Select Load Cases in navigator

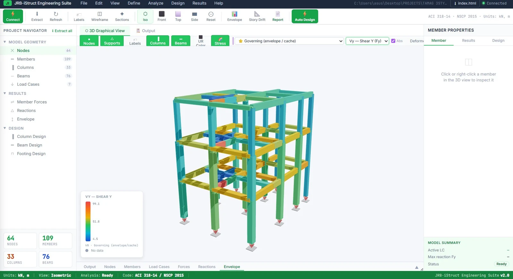click(38, 84)
